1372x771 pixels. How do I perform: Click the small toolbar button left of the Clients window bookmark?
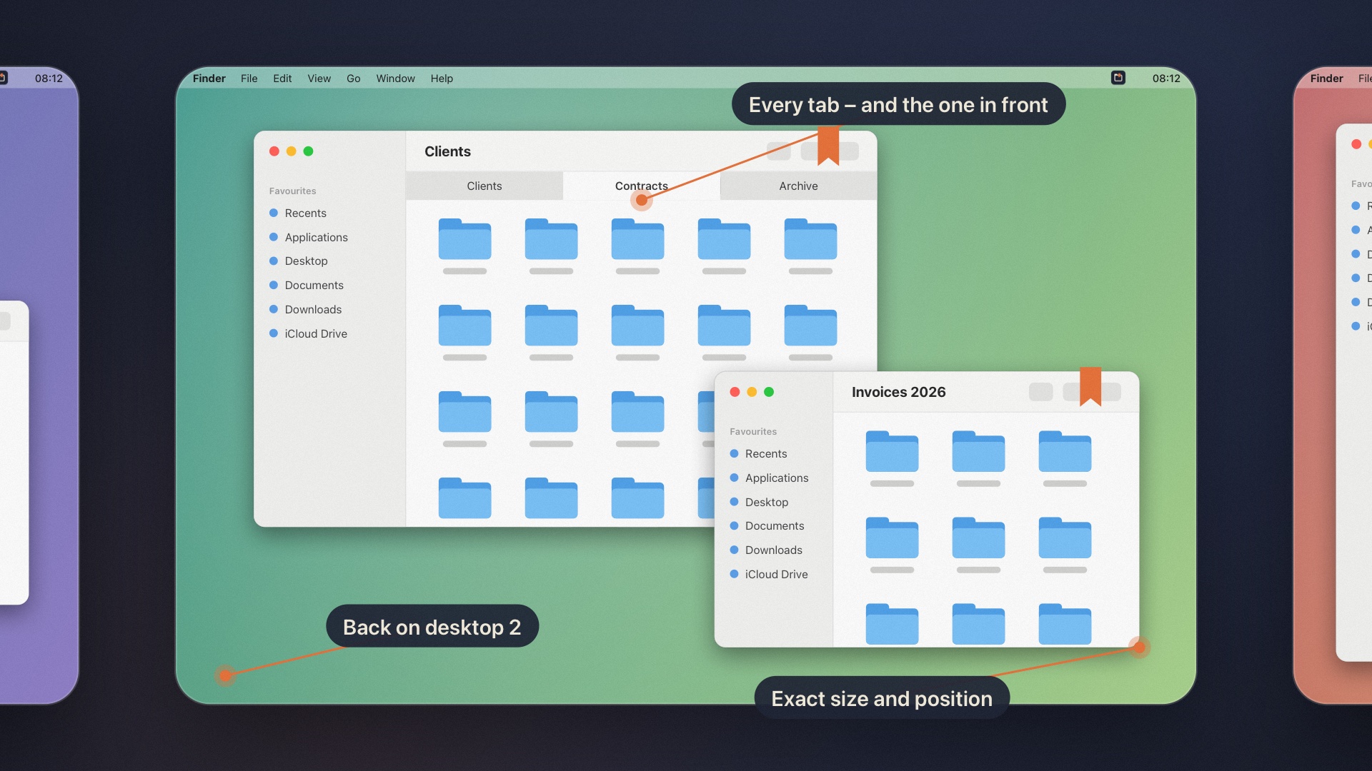pyautogui.click(x=778, y=151)
